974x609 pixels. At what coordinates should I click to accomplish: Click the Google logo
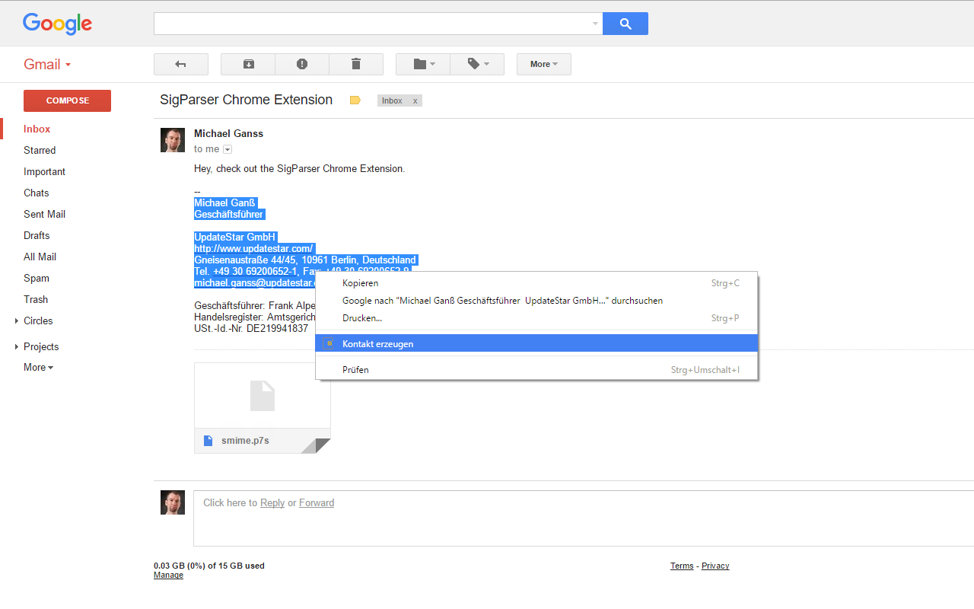(57, 24)
